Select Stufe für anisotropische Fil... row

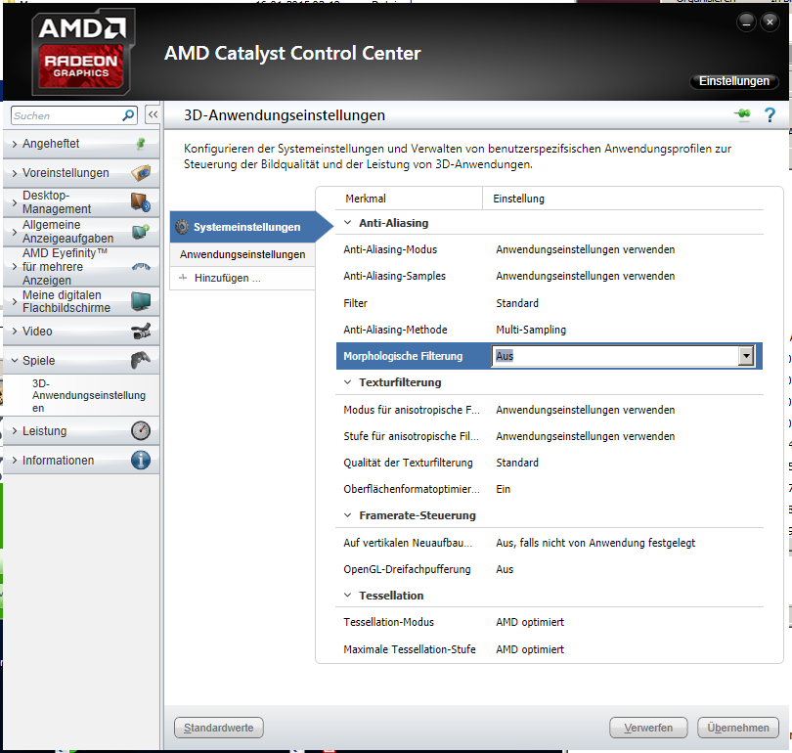(x=550, y=436)
